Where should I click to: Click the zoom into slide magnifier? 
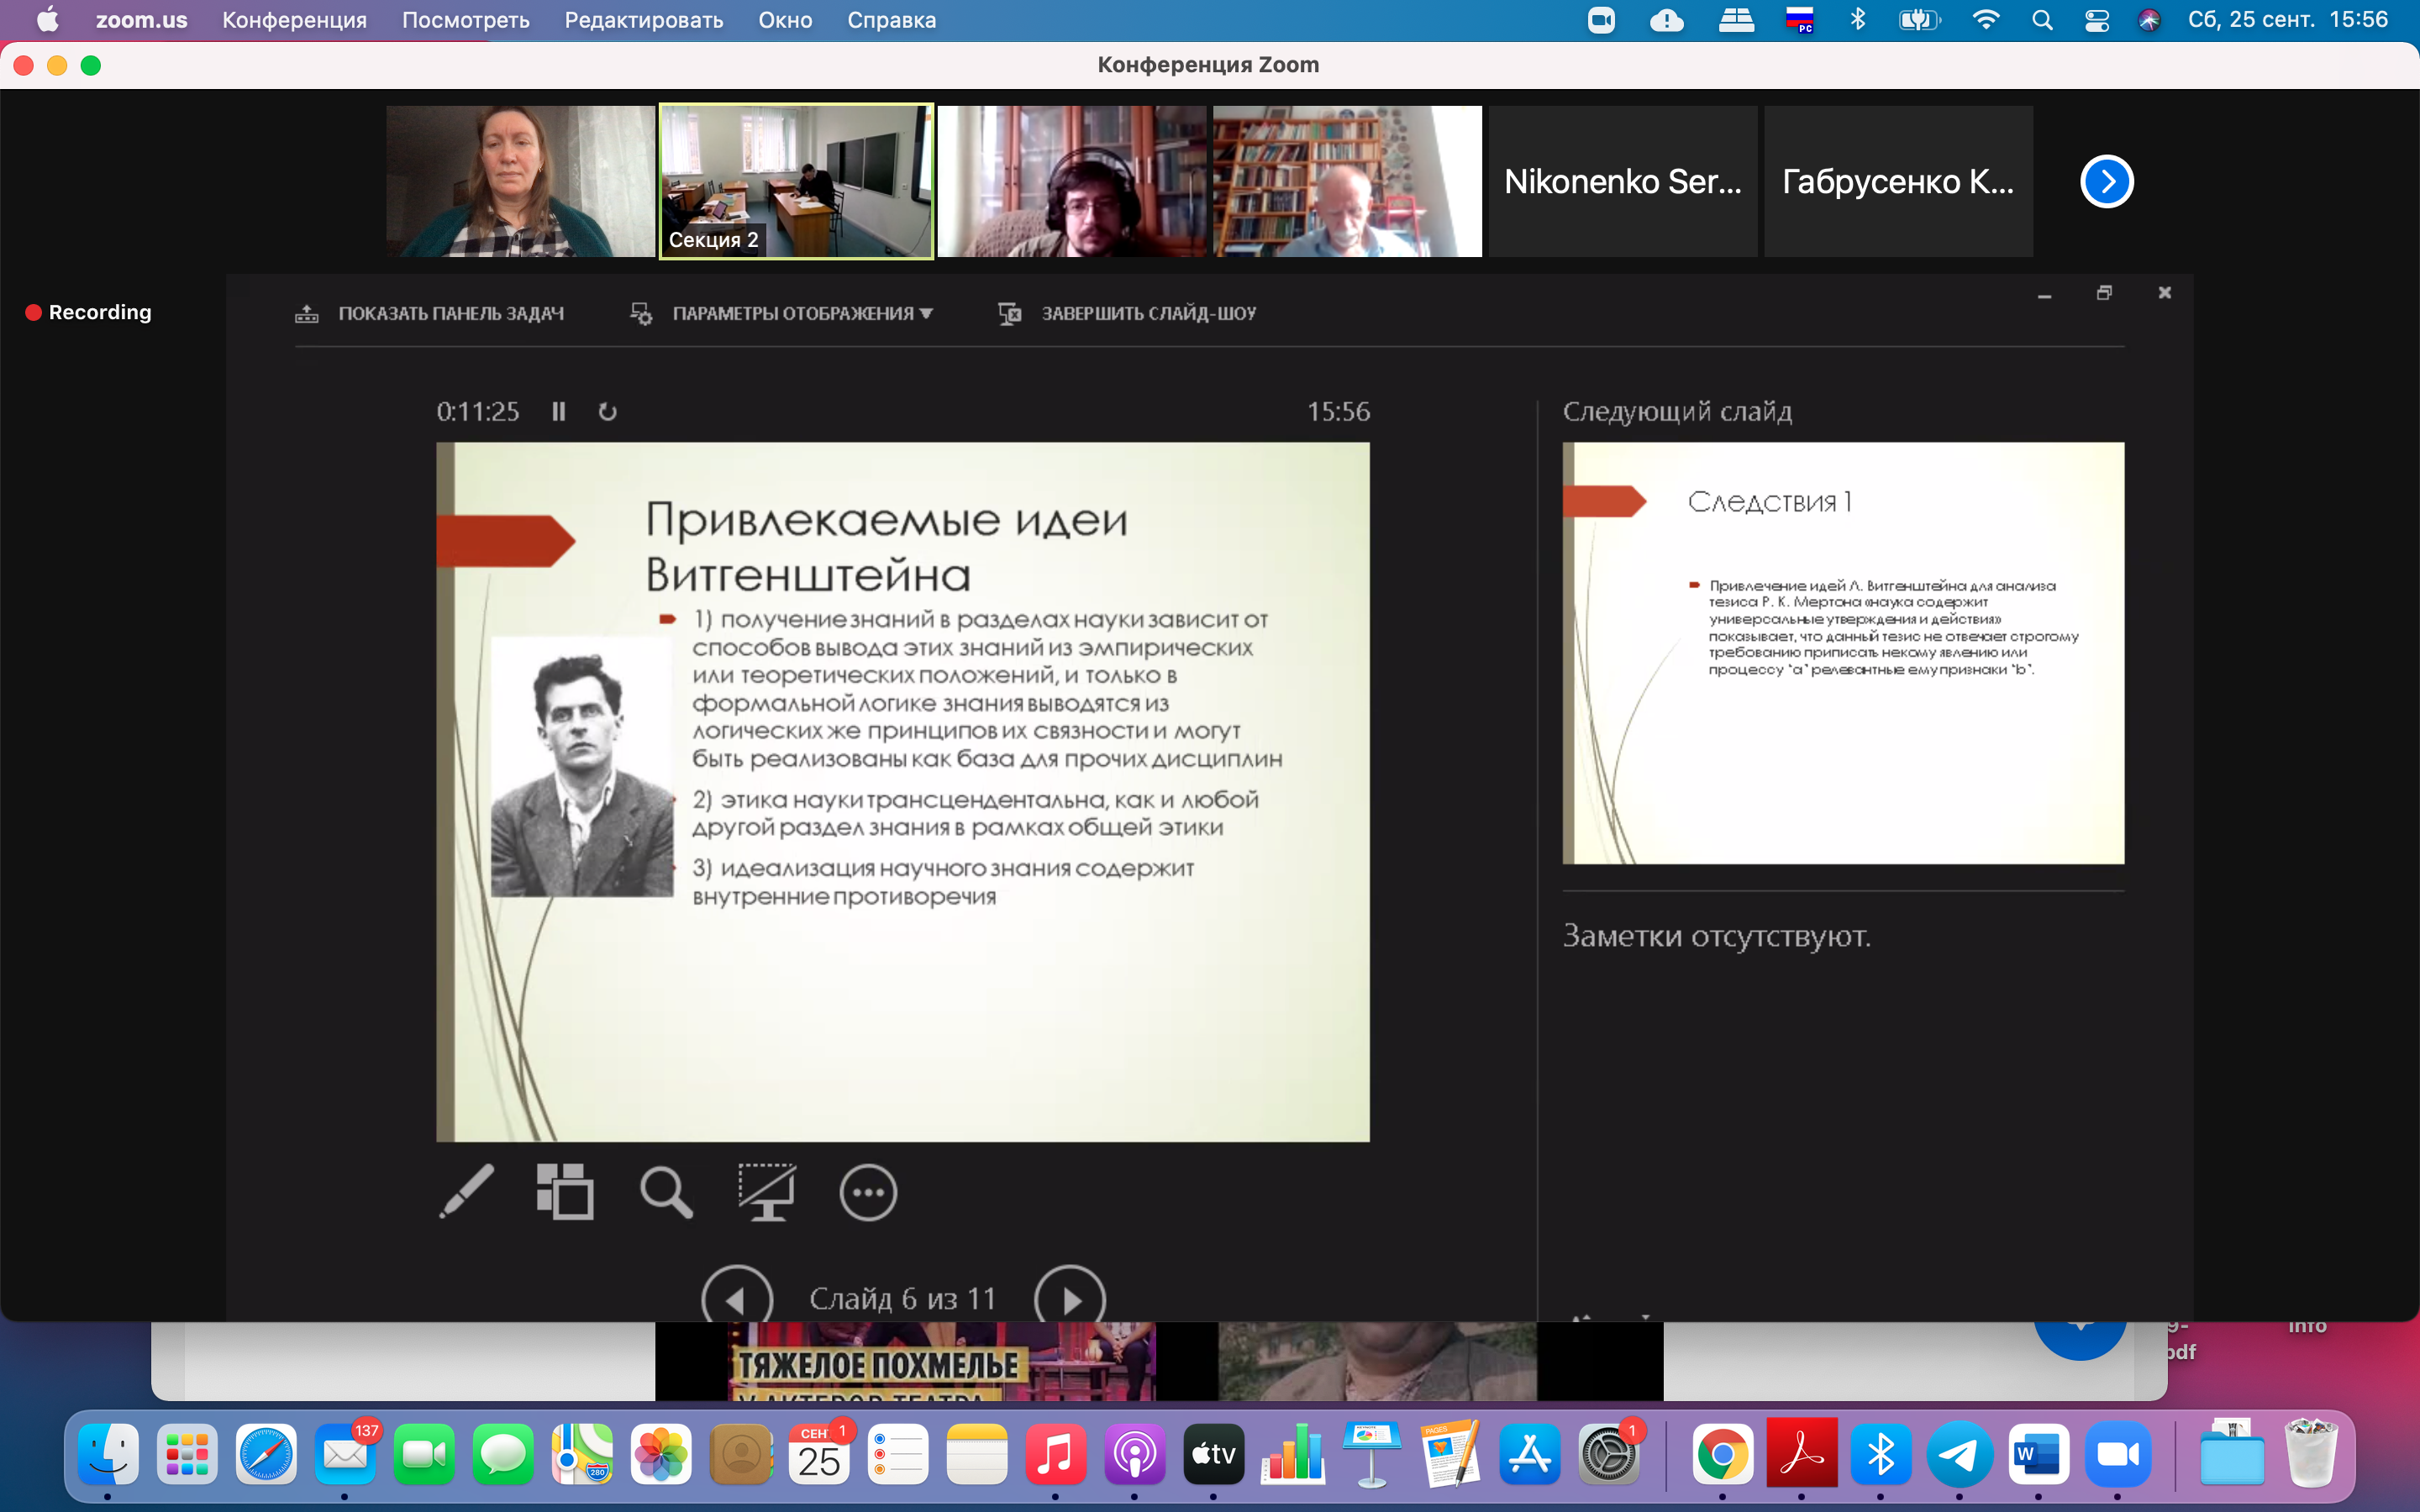[x=666, y=1191]
